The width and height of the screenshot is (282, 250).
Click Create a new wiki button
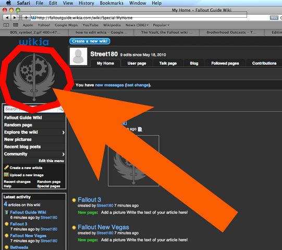(x=90, y=41)
